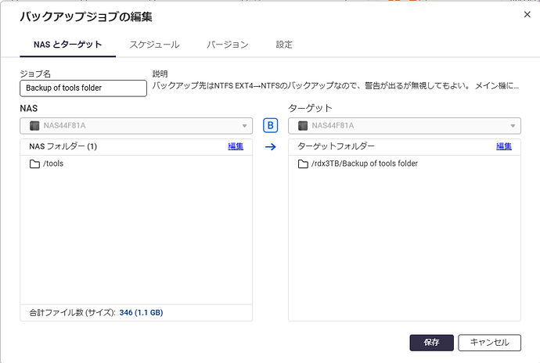Click the rdx3TB target folder icon
Viewport: 540px width, 363px height.
click(x=303, y=164)
